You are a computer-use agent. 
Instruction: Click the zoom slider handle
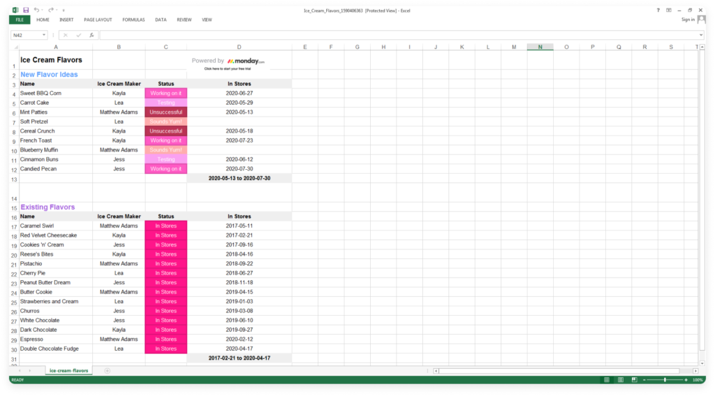coord(665,380)
